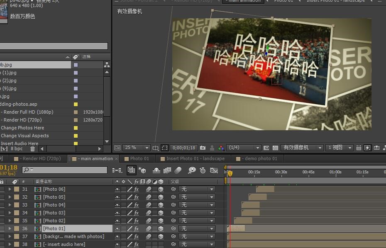The image size is (386, 248).
Task: Open the 有效摄像机 3D view dropdown
Action: tap(302, 148)
